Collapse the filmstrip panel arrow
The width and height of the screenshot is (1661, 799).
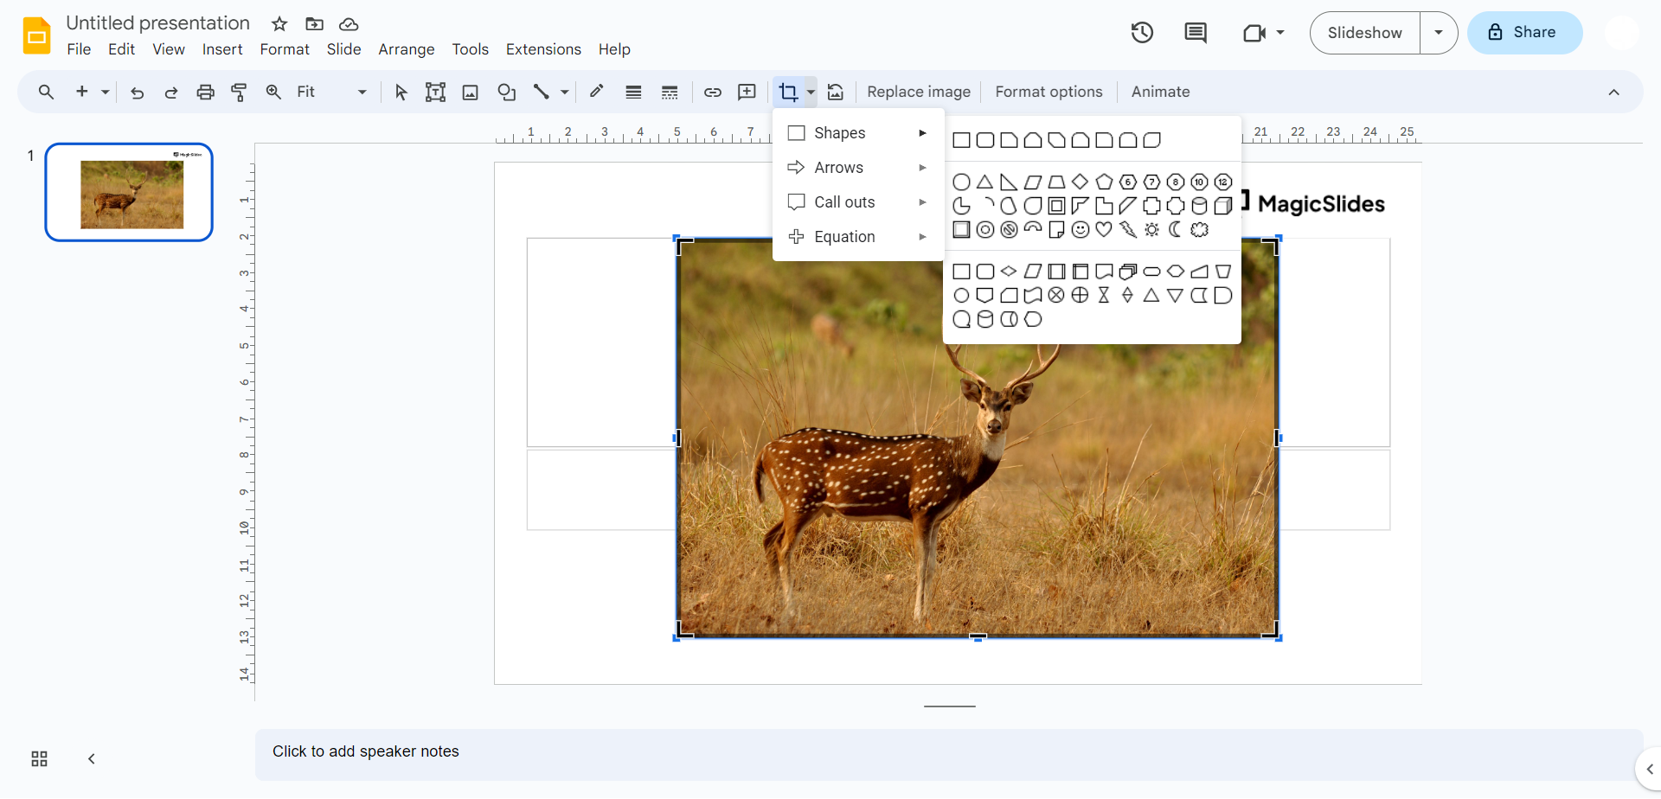(92, 759)
